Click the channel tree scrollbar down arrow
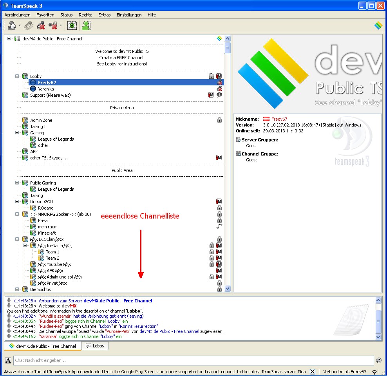The image size is (387, 376). [x=228, y=288]
